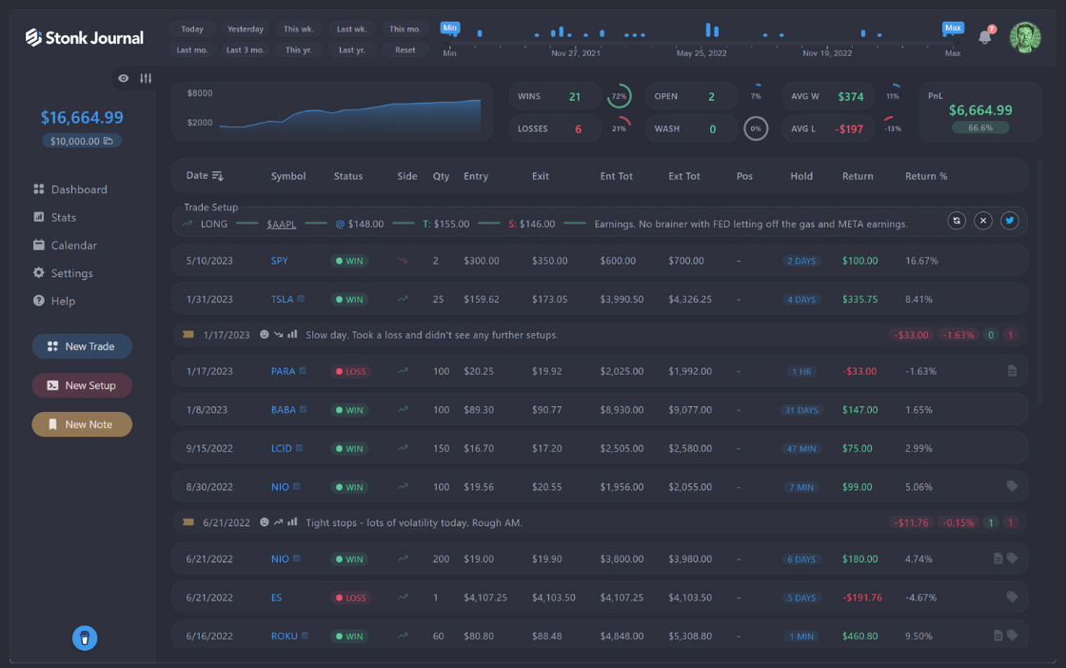Image resolution: width=1066 pixels, height=668 pixels.
Task: Open the SPY trade symbol
Action: tap(280, 261)
